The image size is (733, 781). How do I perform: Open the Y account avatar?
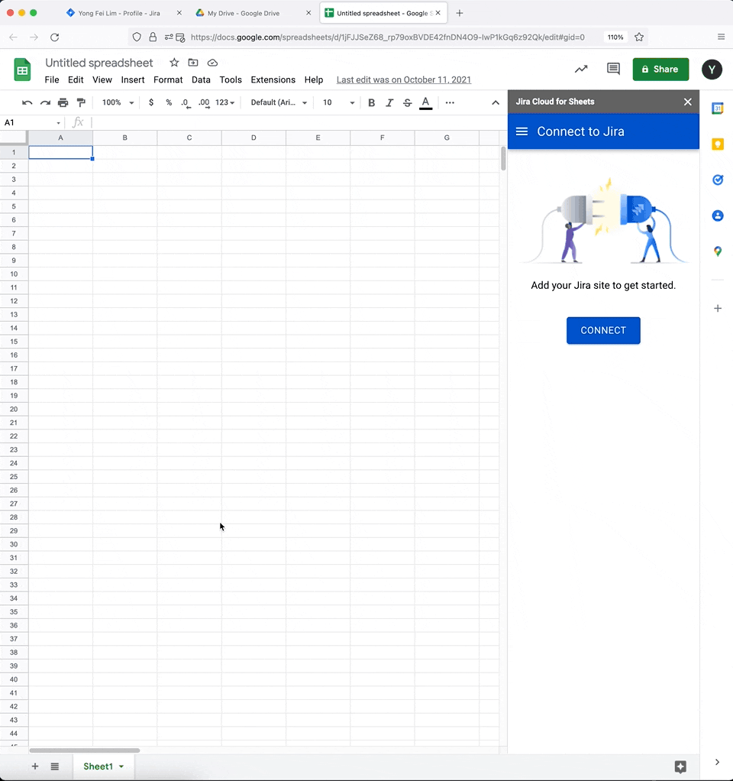click(x=712, y=70)
